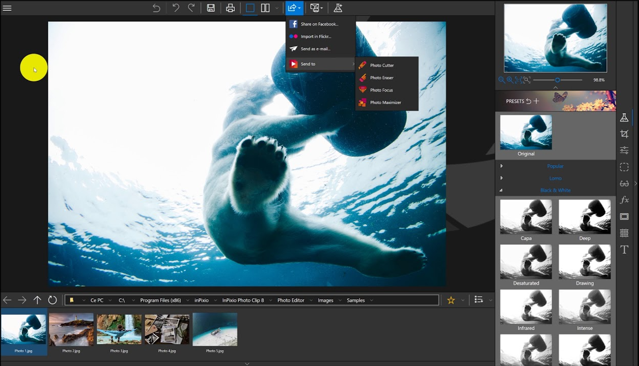
Task: Select the Selection tool icon
Action: coord(624,167)
